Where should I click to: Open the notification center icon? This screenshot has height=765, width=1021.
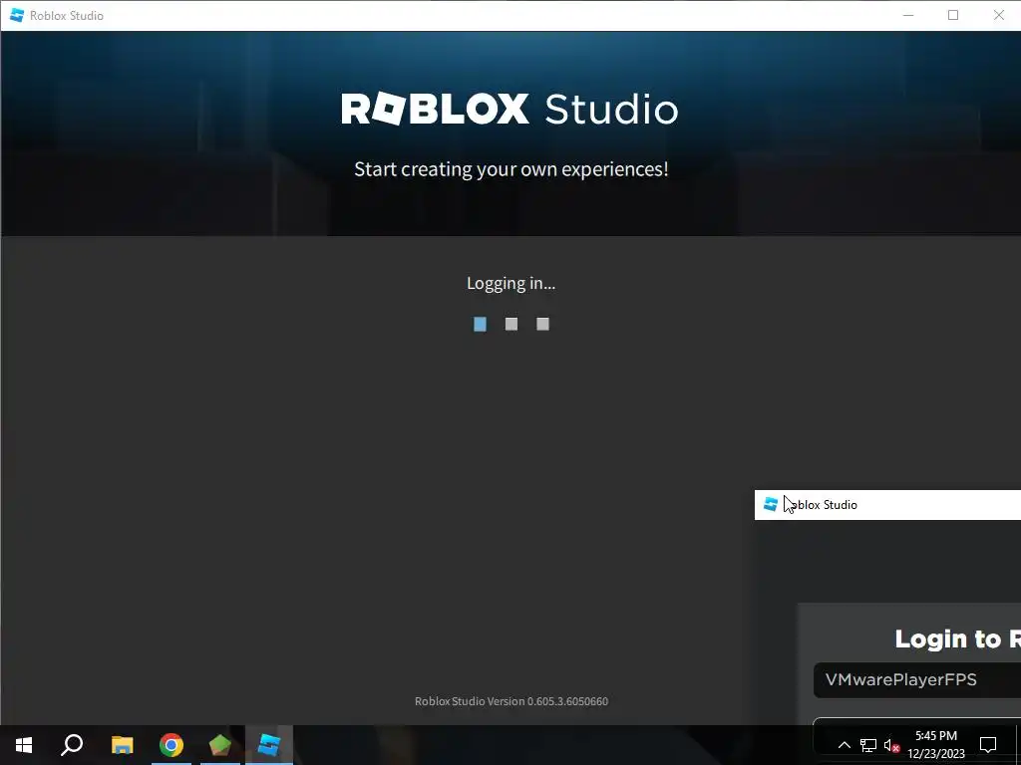coord(988,745)
